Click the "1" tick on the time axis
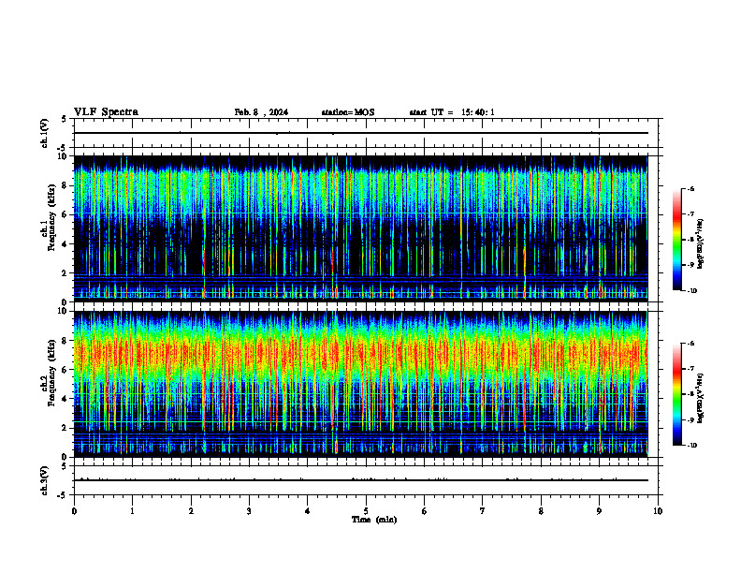741x573 pixels. 132,511
